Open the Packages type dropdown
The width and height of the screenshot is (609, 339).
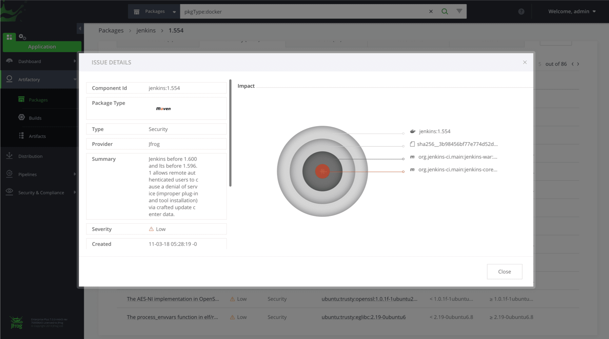click(154, 11)
